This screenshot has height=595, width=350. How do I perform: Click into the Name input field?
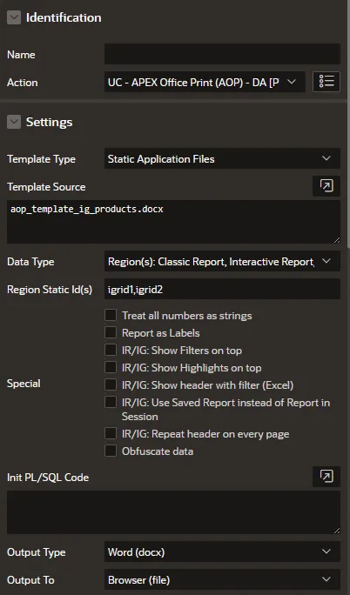point(222,54)
